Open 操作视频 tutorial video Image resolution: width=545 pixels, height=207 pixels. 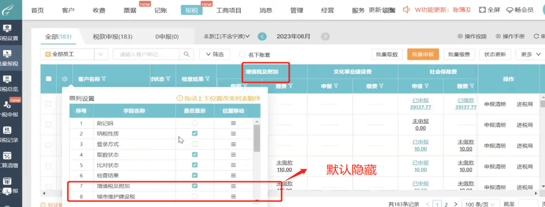[x=472, y=36]
